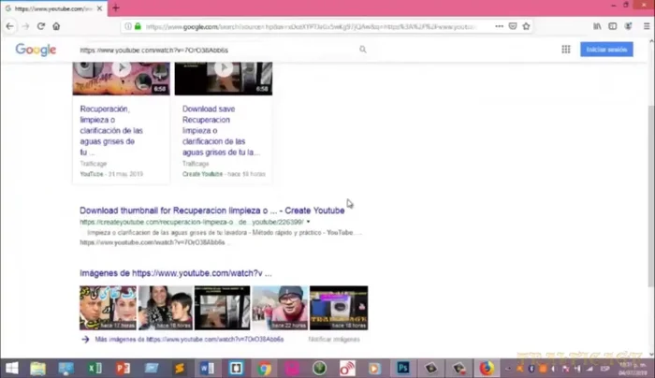Image resolution: width=655 pixels, height=378 pixels.
Task: Open File Explorer from taskbar
Action: (x=37, y=368)
